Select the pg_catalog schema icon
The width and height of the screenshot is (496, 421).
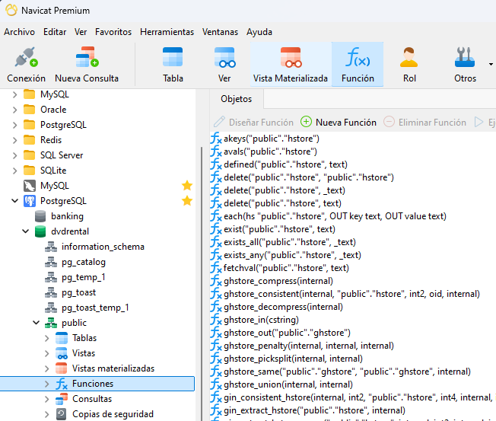coord(51,262)
